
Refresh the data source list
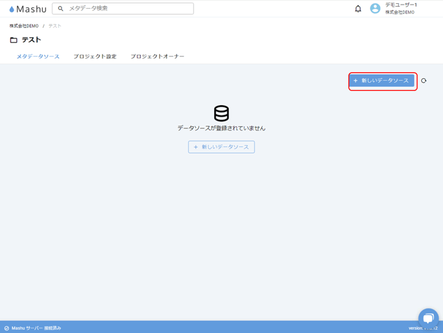coord(424,81)
